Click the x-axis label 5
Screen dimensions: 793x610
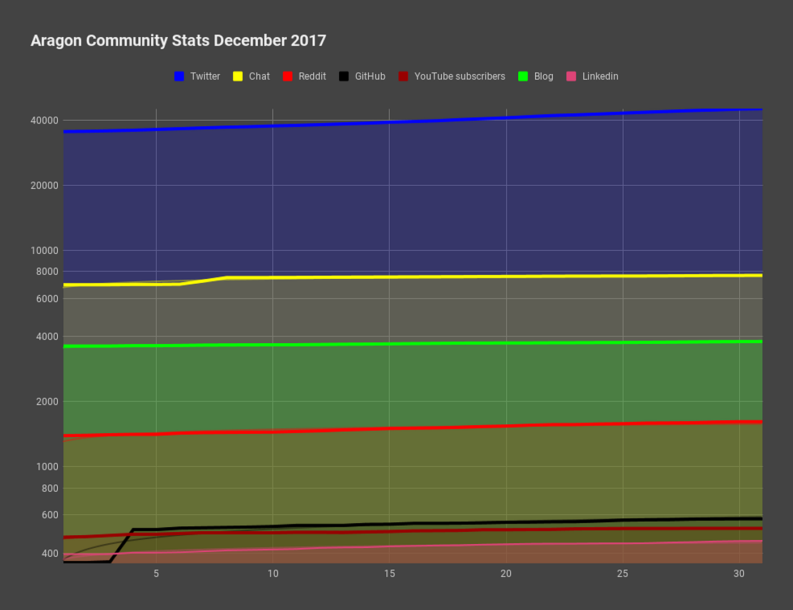click(156, 574)
